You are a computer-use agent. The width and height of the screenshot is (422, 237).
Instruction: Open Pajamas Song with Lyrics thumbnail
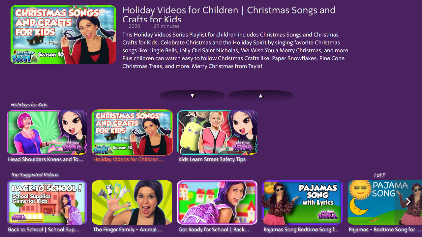pos(303,202)
